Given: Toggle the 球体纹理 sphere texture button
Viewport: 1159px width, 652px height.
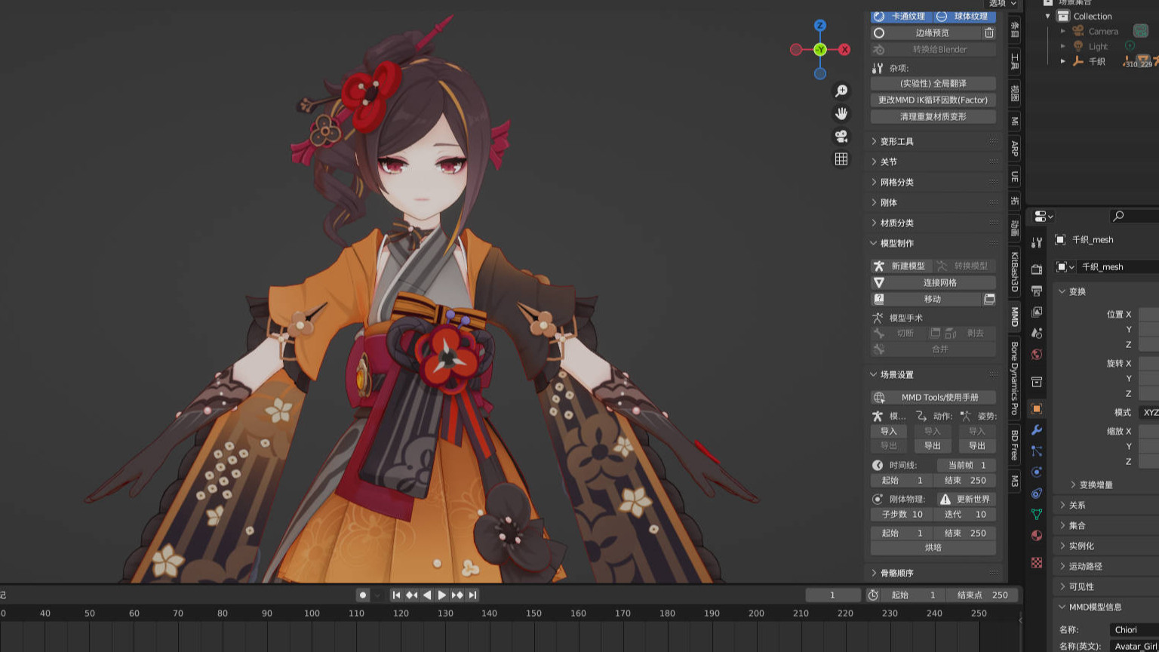Looking at the screenshot, I should 965,17.
